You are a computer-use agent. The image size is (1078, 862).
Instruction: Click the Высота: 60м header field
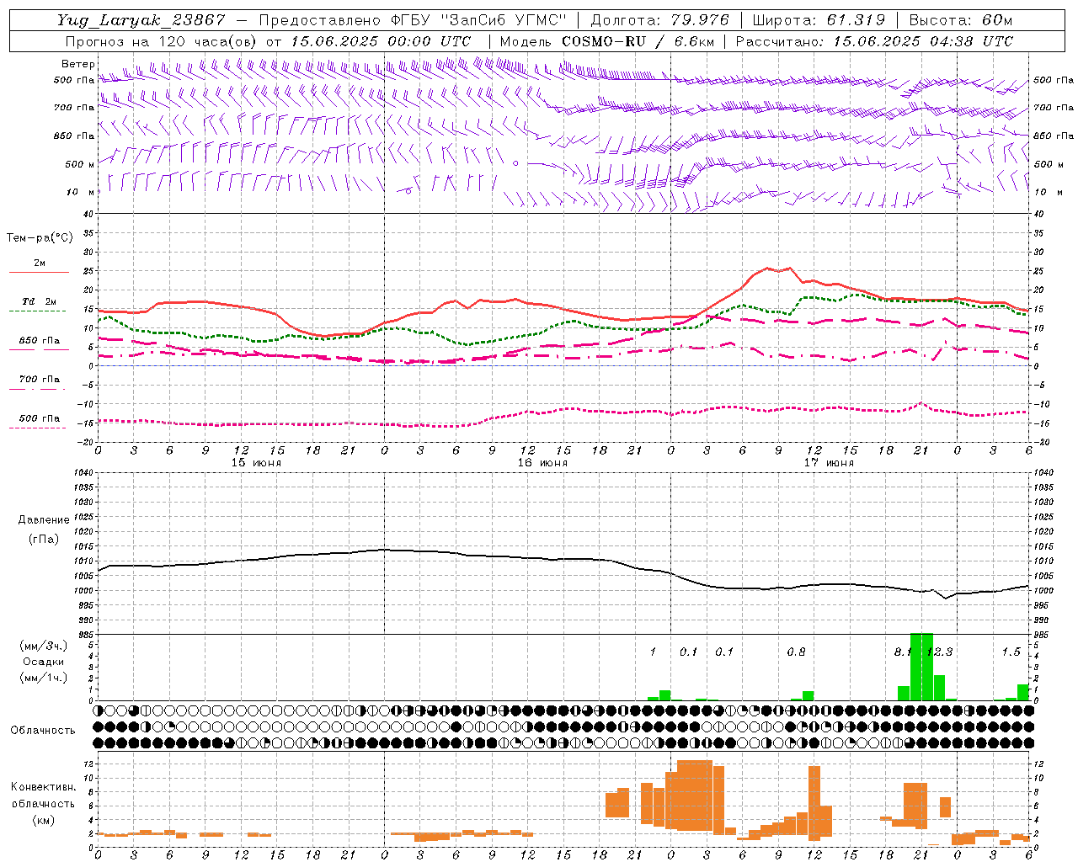(x=961, y=20)
